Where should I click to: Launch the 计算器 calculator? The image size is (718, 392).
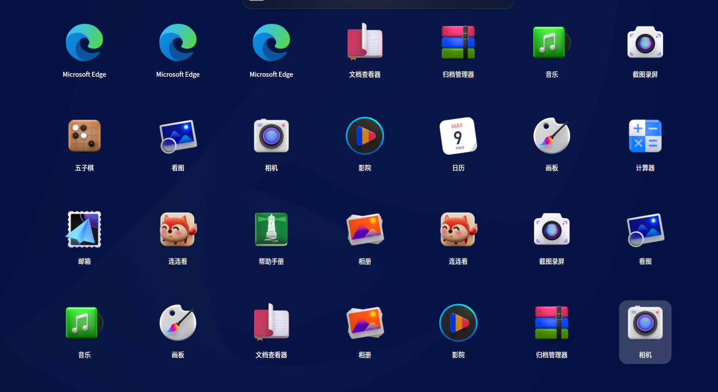click(645, 136)
